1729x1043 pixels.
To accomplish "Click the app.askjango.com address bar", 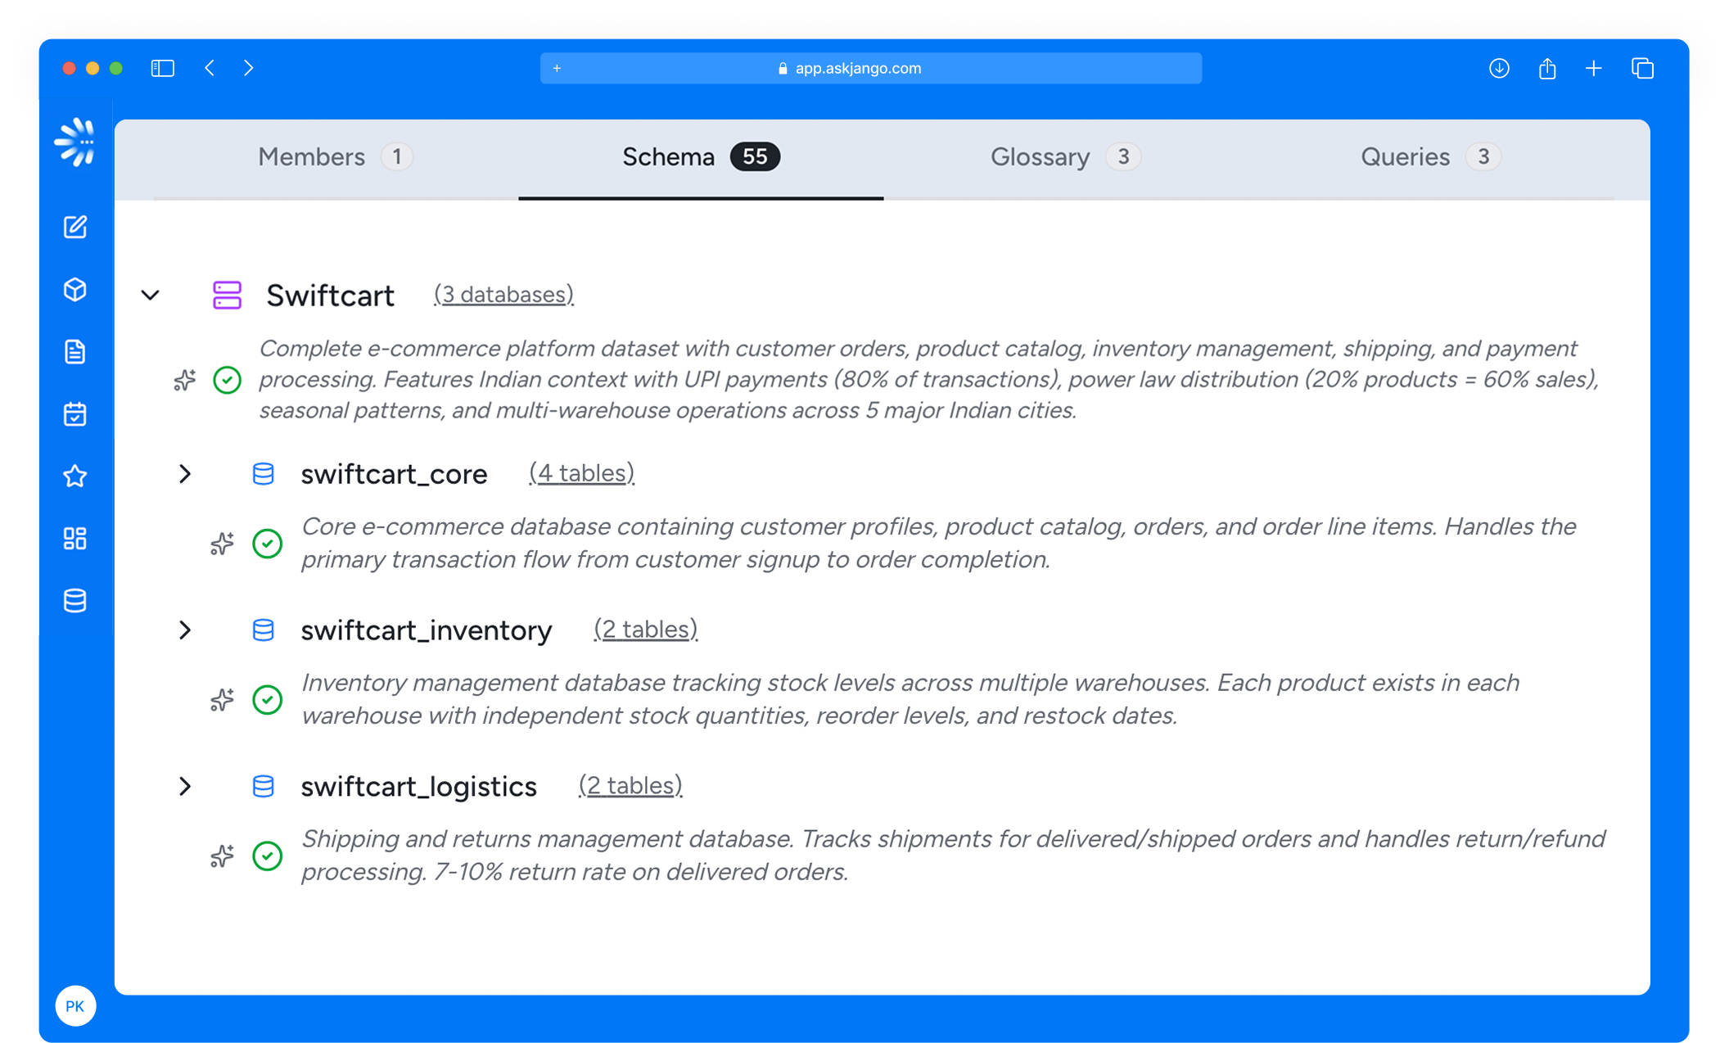I will [871, 68].
